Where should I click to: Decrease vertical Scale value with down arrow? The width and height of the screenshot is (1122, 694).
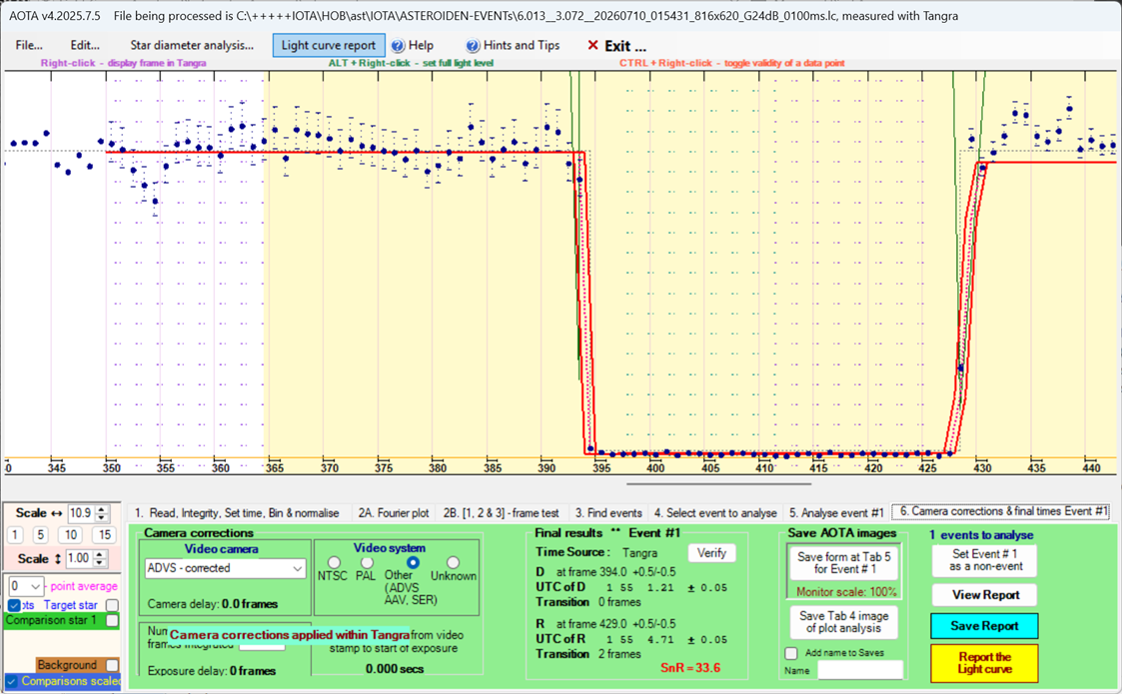click(100, 562)
